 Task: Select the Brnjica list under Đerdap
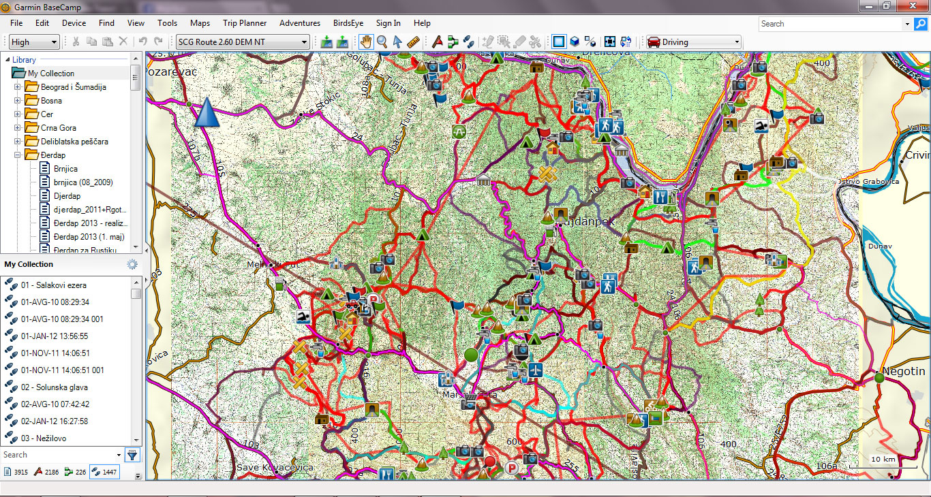pyautogui.click(x=65, y=169)
